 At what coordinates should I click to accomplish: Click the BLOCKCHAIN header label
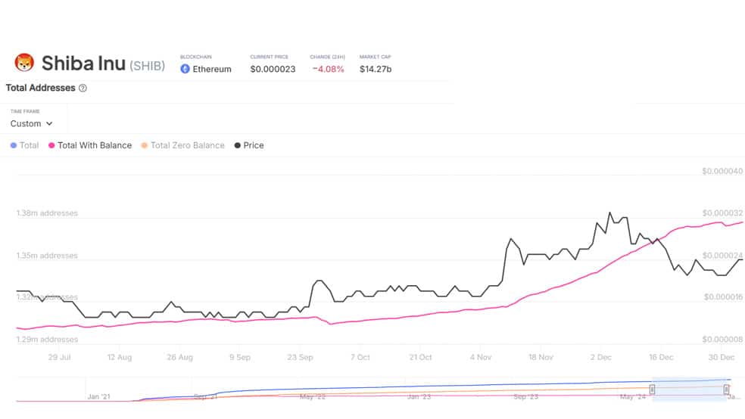pyautogui.click(x=196, y=57)
